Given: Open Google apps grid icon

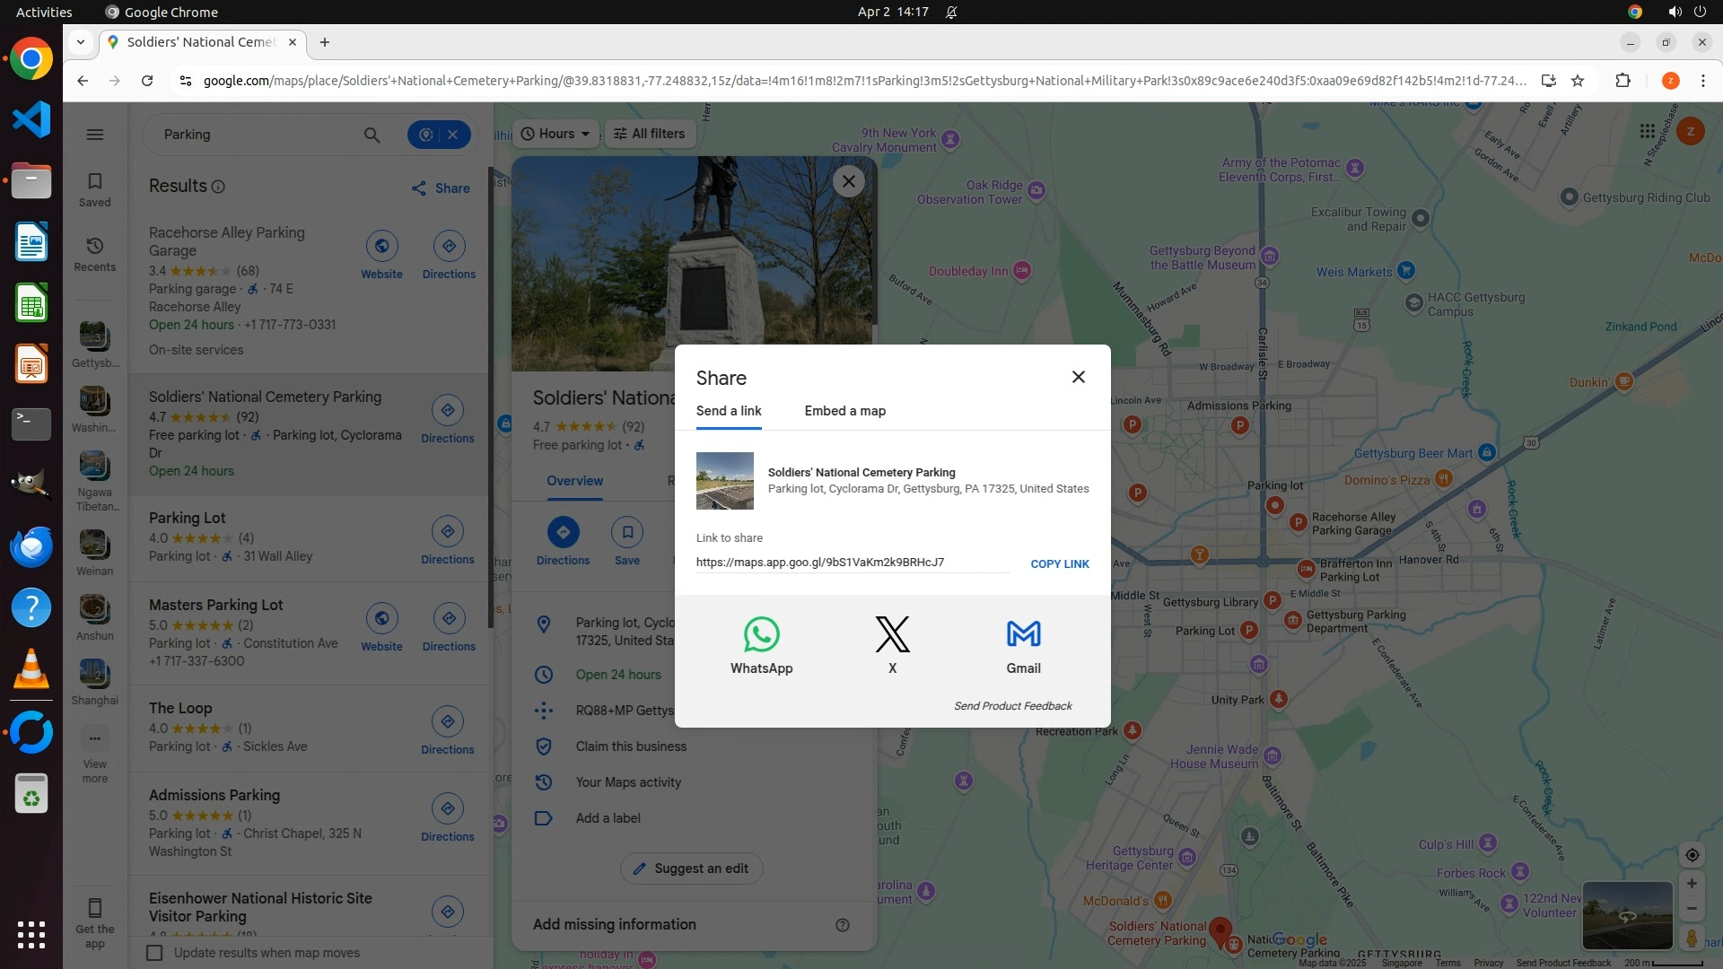Looking at the screenshot, I should pyautogui.click(x=1647, y=132).
